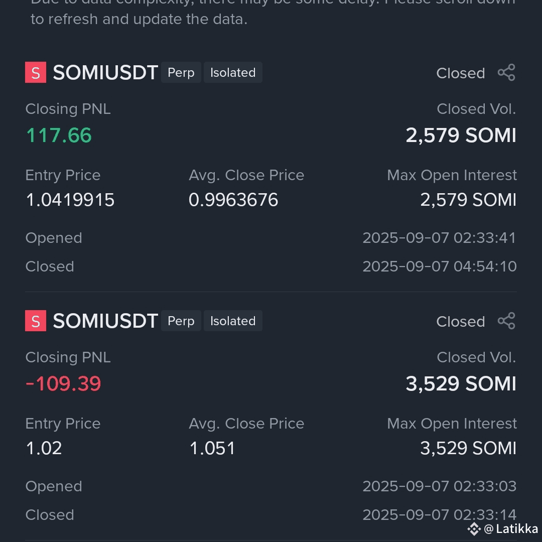Select the first Perp tag
The height and width of the screenshot is (542, 542).
[181, 72]
